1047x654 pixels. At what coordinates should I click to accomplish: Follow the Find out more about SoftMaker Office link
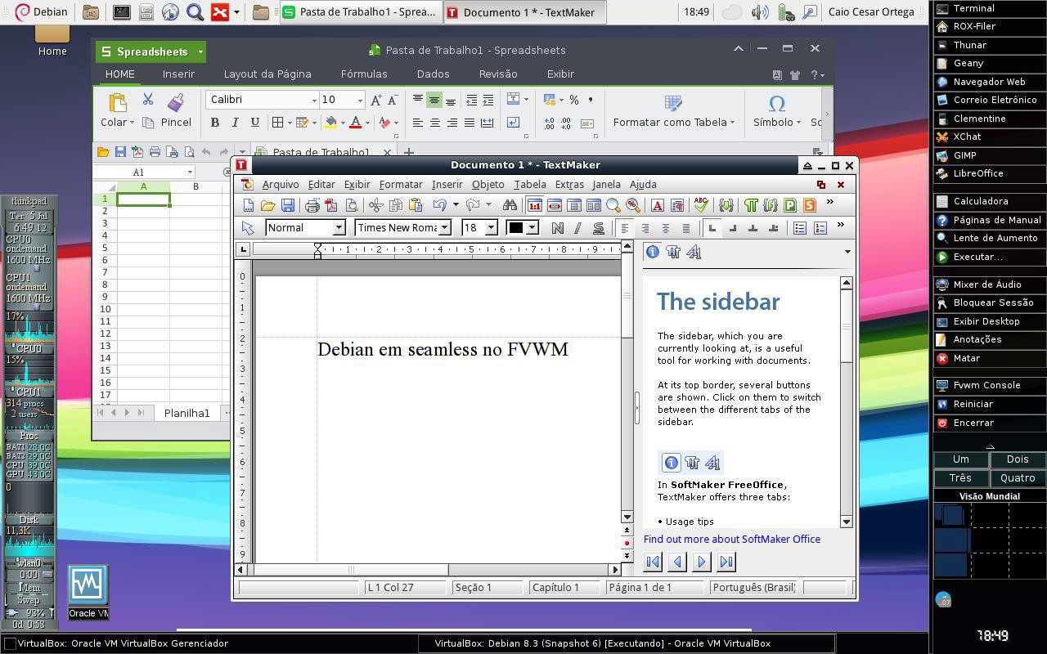(x=731, y=539)
